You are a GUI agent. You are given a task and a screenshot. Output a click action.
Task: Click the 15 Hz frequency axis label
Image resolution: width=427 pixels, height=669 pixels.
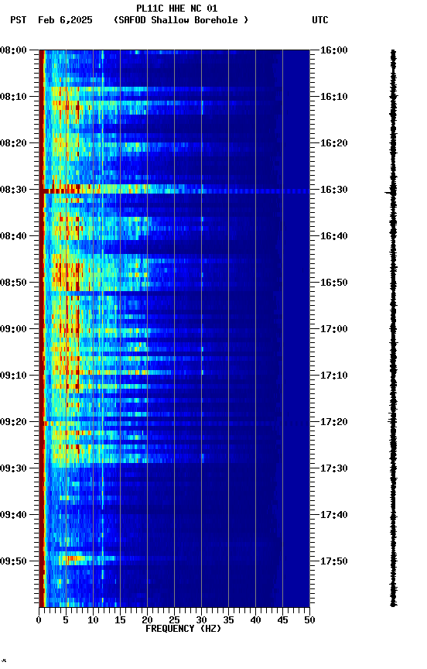coord(120,621)
